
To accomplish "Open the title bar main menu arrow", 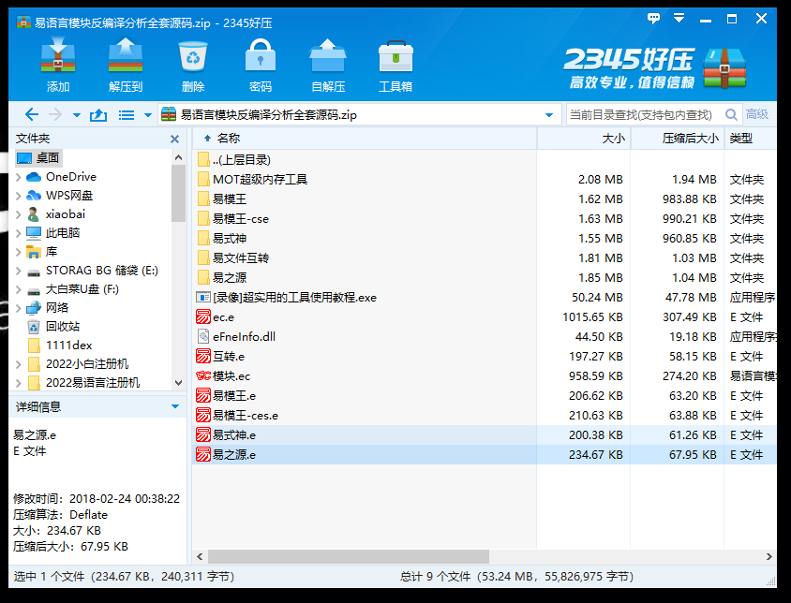I will point(679,19).
